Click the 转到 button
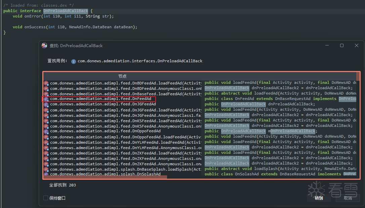The width and height of the screenshot is (365, 208). (x=319, y=198)
